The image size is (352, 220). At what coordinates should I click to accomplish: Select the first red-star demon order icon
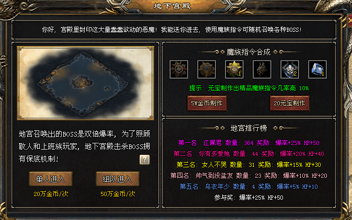tap(179, 69)
